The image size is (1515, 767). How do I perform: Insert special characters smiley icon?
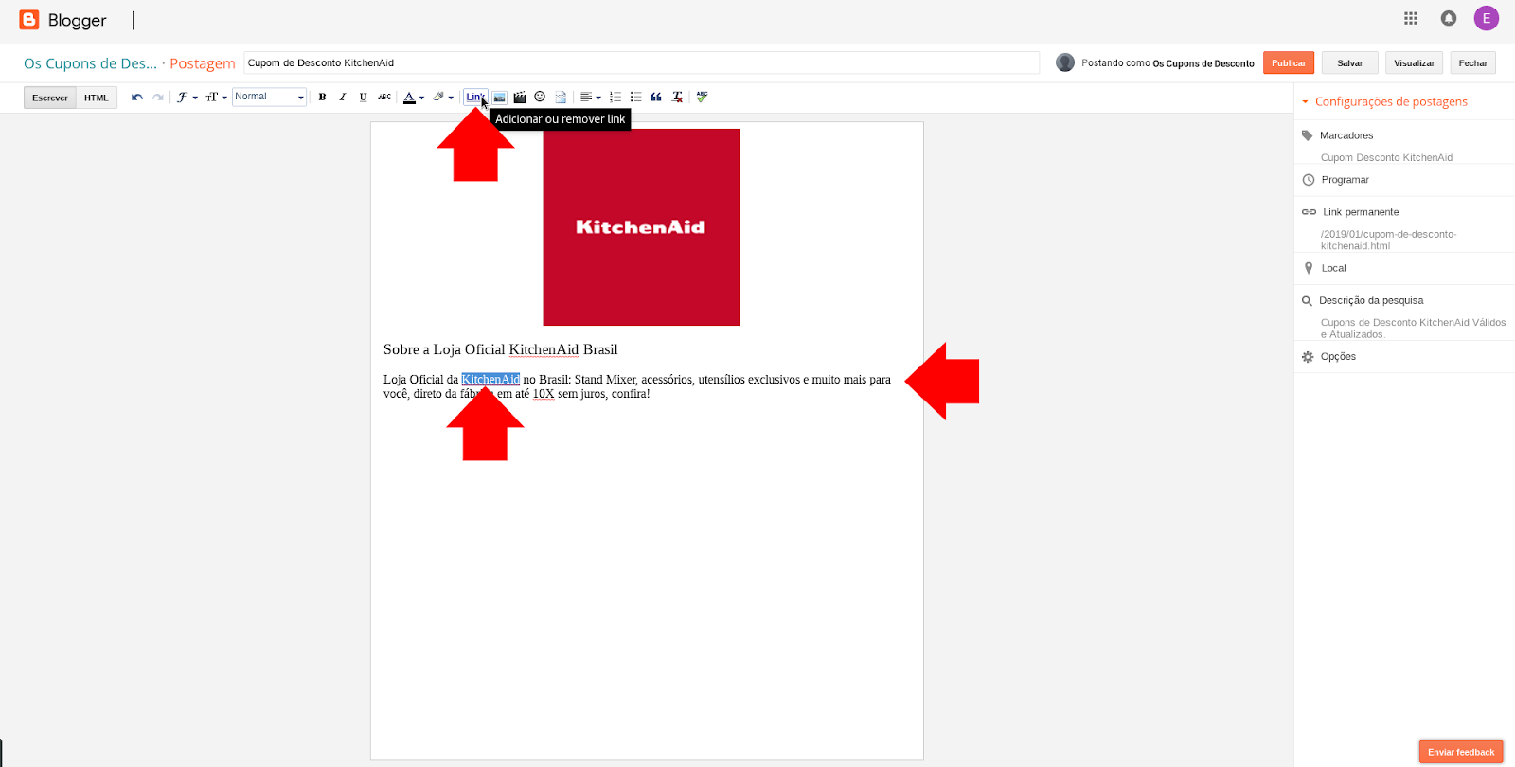tap(540, 97)
